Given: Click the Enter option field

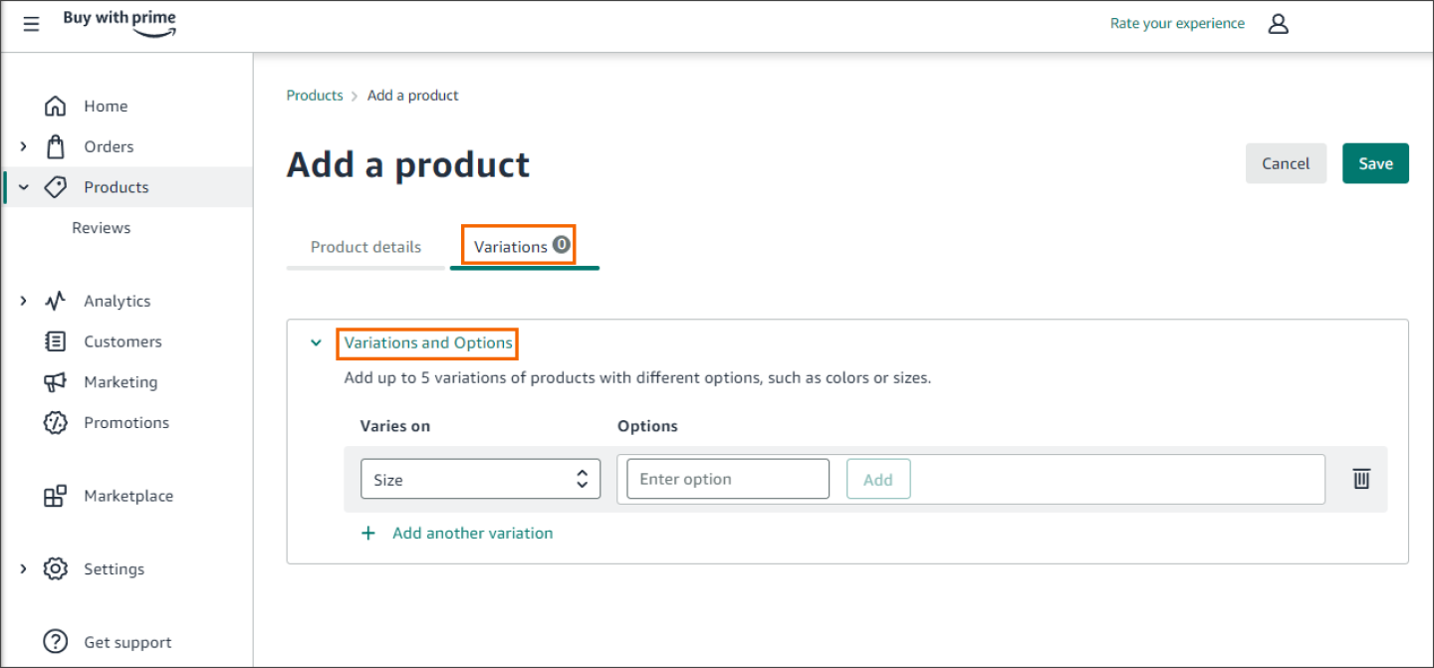Looking at the screenshot, I should point(727,479).
